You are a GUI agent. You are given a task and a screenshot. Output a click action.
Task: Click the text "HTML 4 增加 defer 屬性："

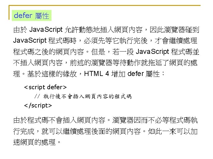pyautogui.click(x=125, y=74)
